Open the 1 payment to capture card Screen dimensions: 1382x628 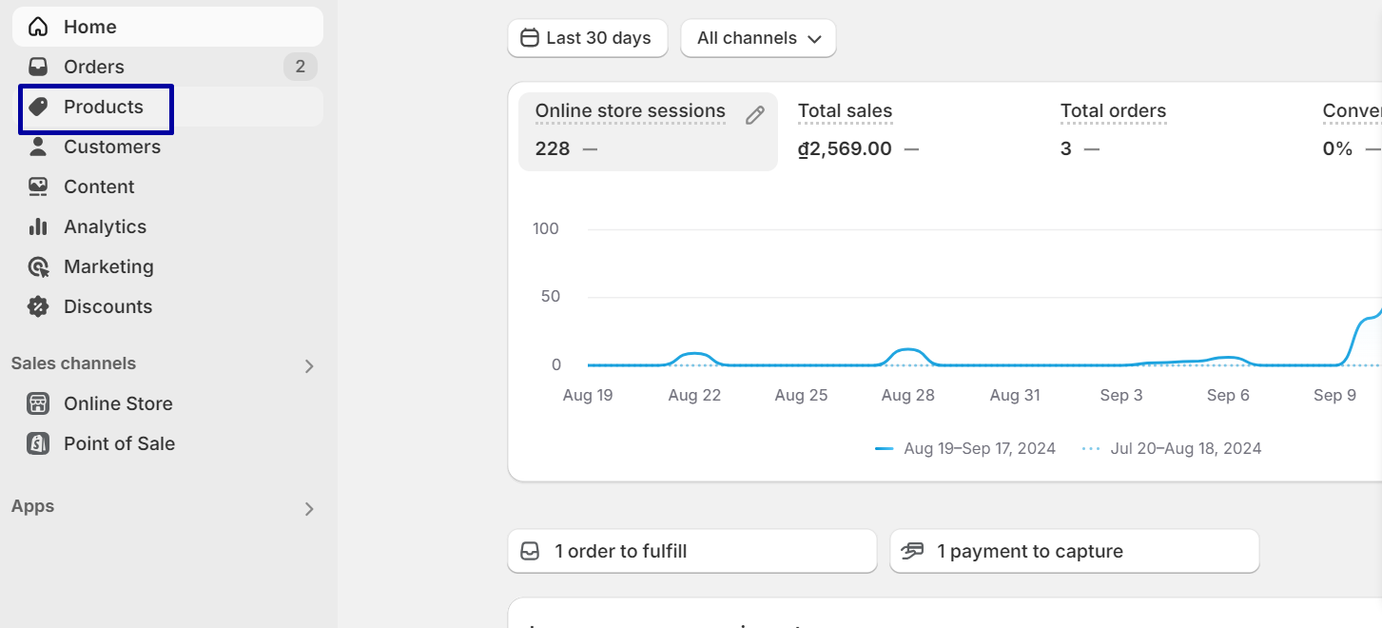click(x=1075, y=551)
